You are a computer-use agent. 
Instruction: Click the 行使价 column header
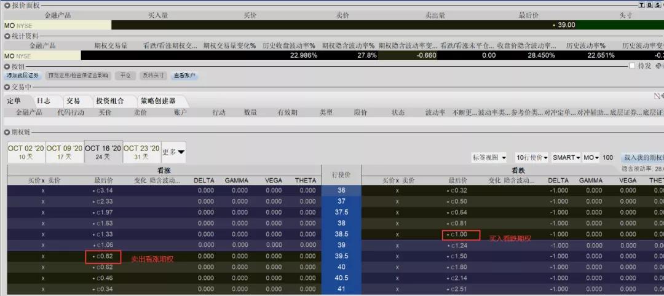coord(341,174)
